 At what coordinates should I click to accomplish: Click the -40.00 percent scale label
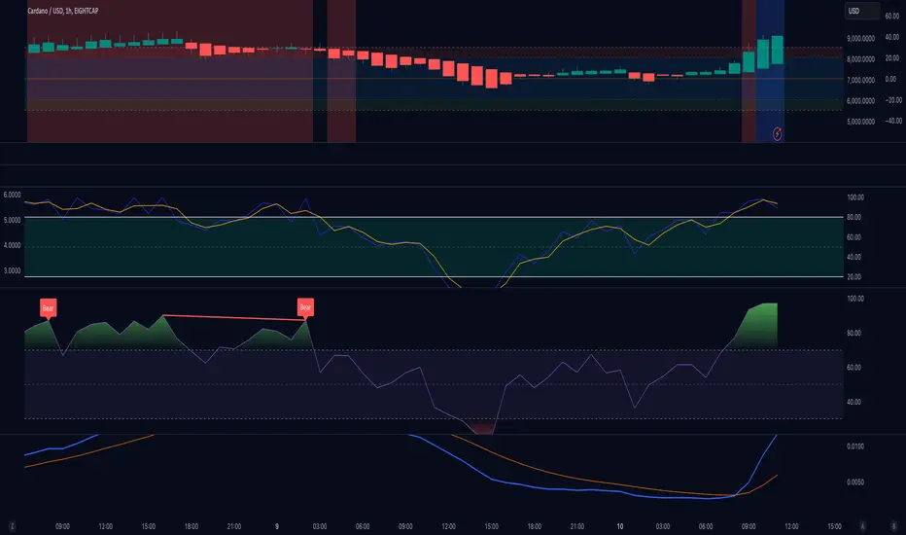coord(894,121)
